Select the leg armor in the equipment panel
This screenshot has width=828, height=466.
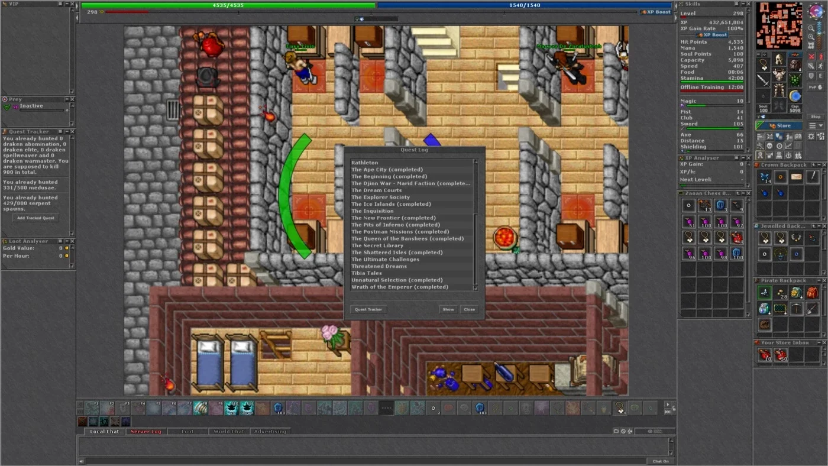click(x=780, y=91)
